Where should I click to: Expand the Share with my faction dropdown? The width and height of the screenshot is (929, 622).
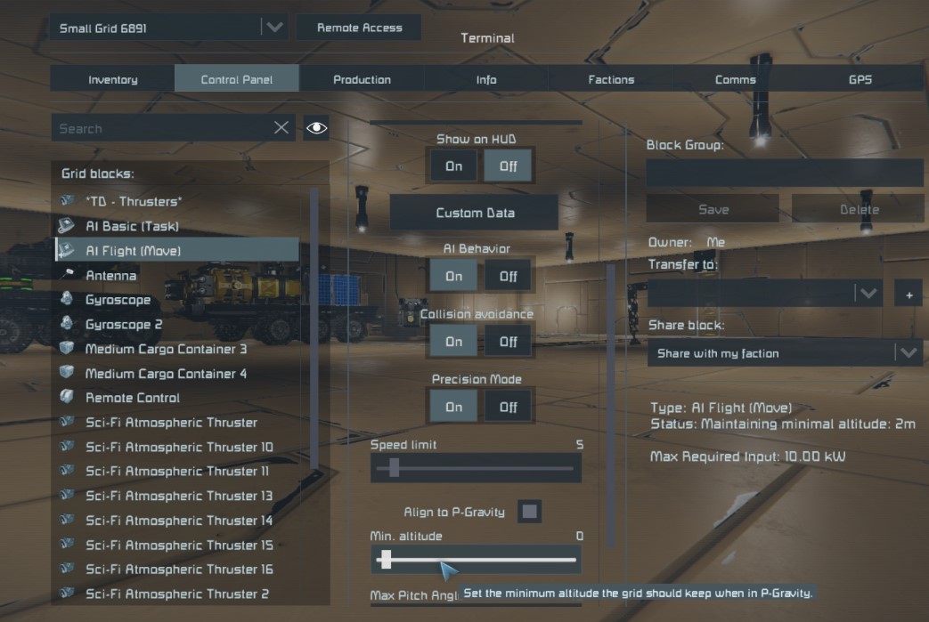tap(908, 353)
